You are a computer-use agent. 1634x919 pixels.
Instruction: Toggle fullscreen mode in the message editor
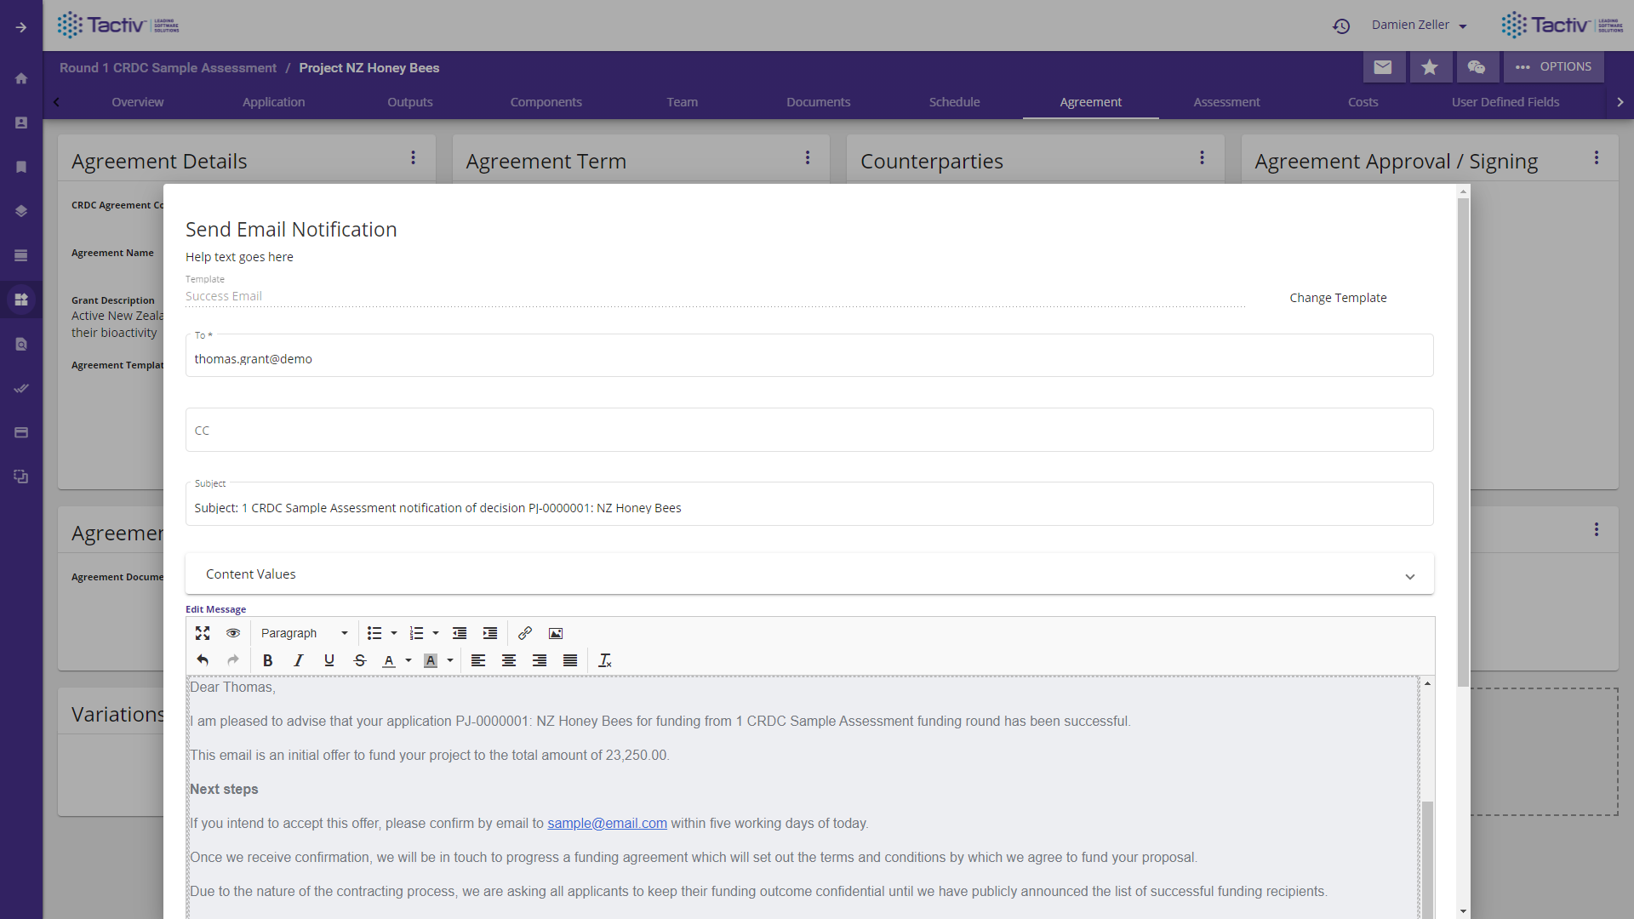[203, 633]
